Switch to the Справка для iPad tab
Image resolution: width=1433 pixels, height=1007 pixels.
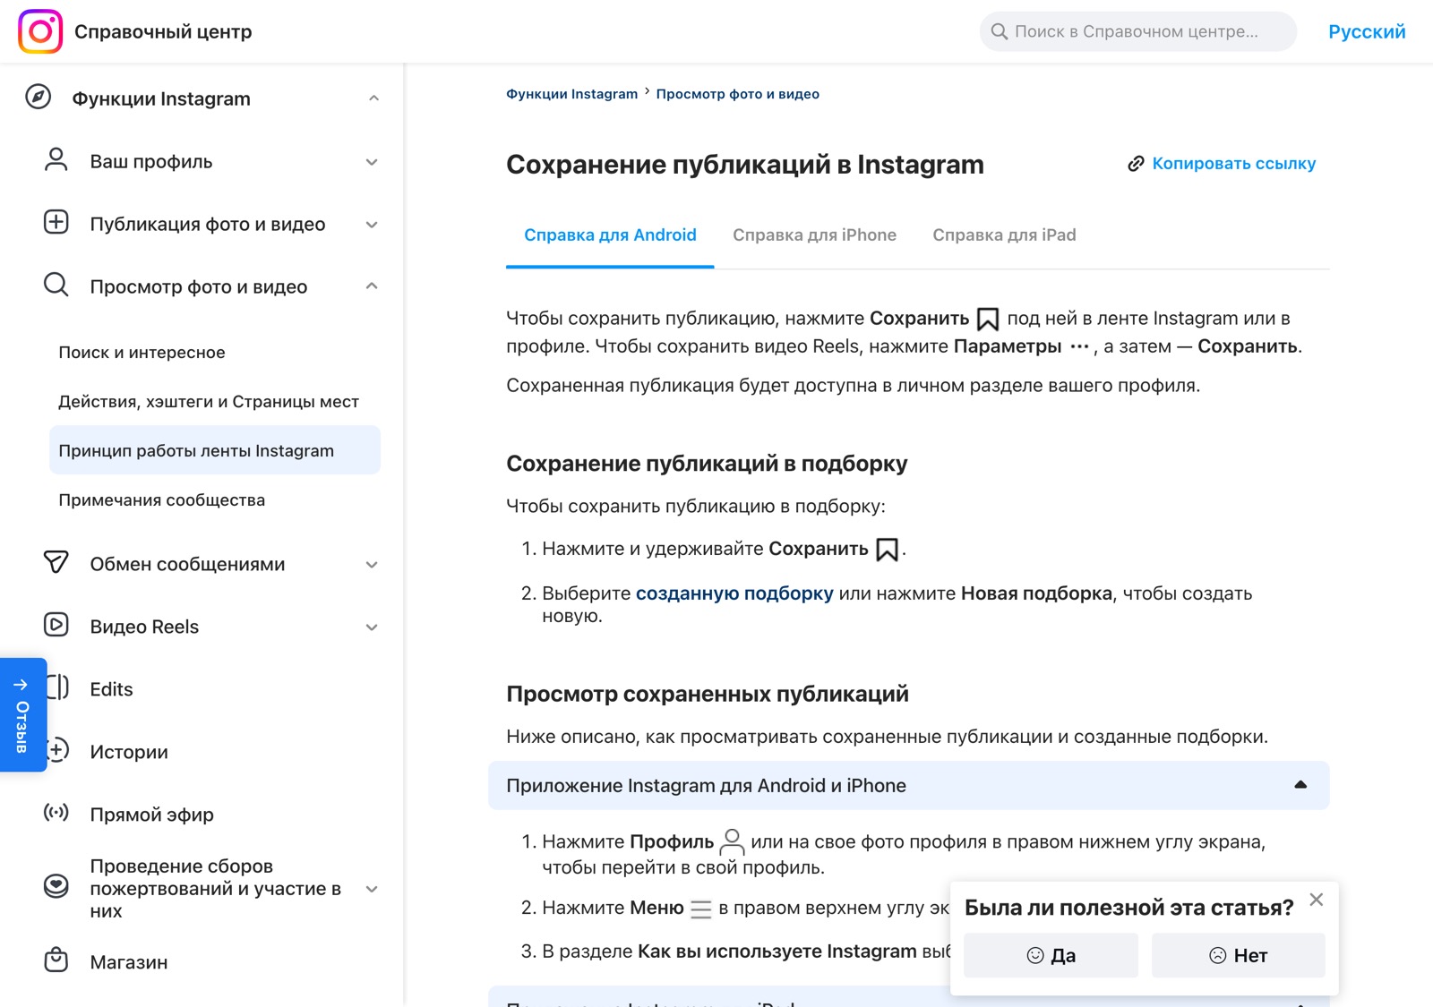pos(1004,235)
